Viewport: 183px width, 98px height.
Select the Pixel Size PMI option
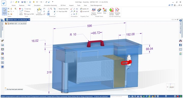tap(62, 11)
